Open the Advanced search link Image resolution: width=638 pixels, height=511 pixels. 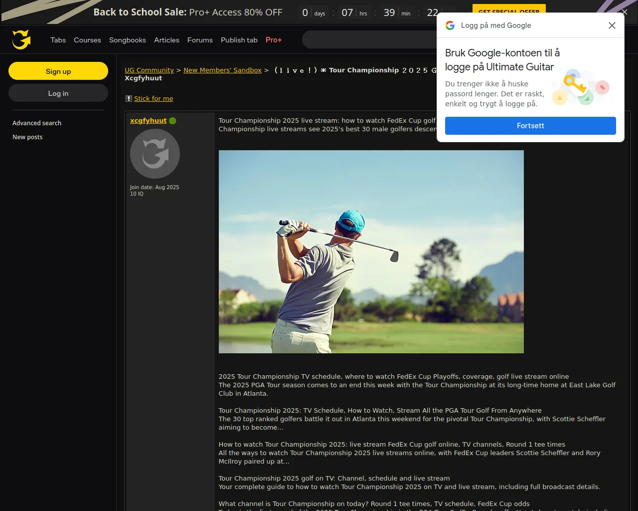(37, 123)
